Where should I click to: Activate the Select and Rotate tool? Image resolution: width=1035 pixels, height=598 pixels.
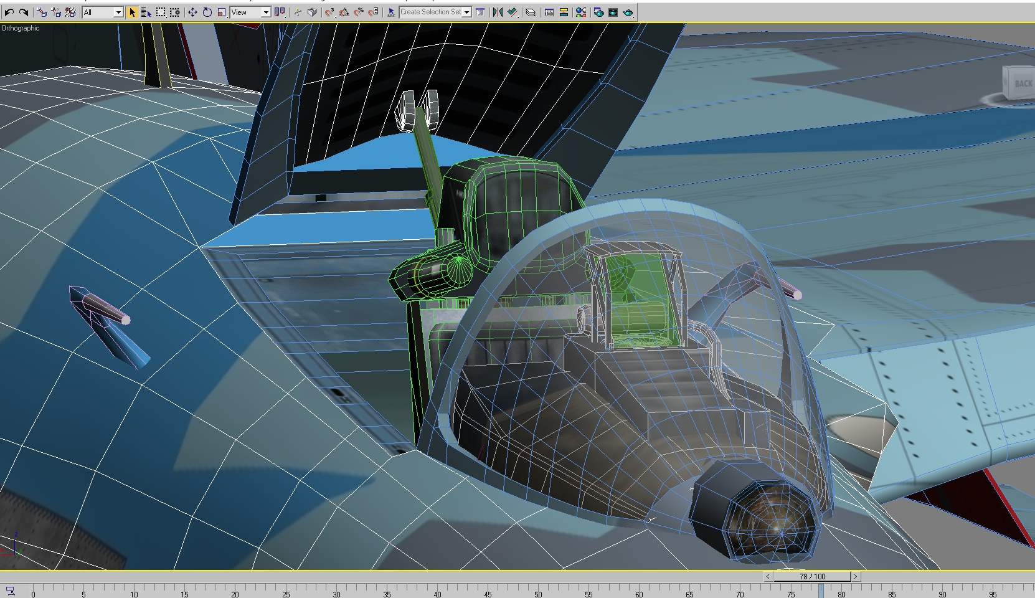tap(207, 12)
